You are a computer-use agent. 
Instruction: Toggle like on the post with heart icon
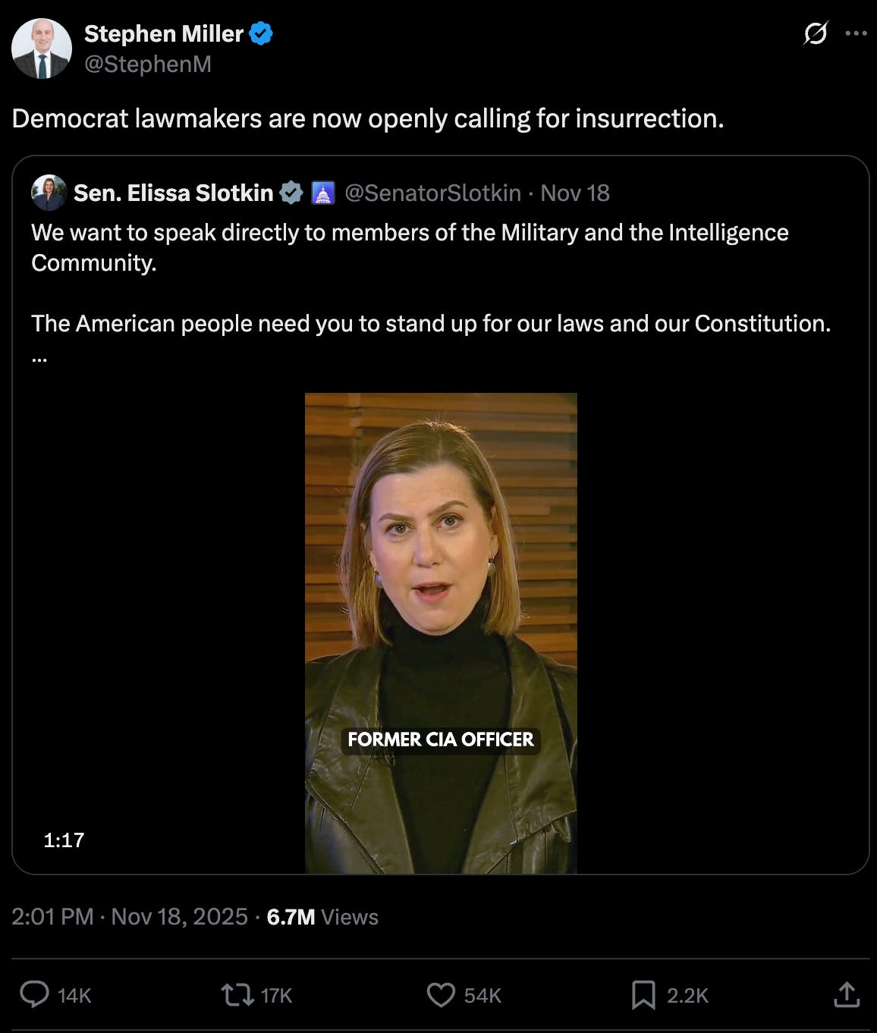(439, 995)
